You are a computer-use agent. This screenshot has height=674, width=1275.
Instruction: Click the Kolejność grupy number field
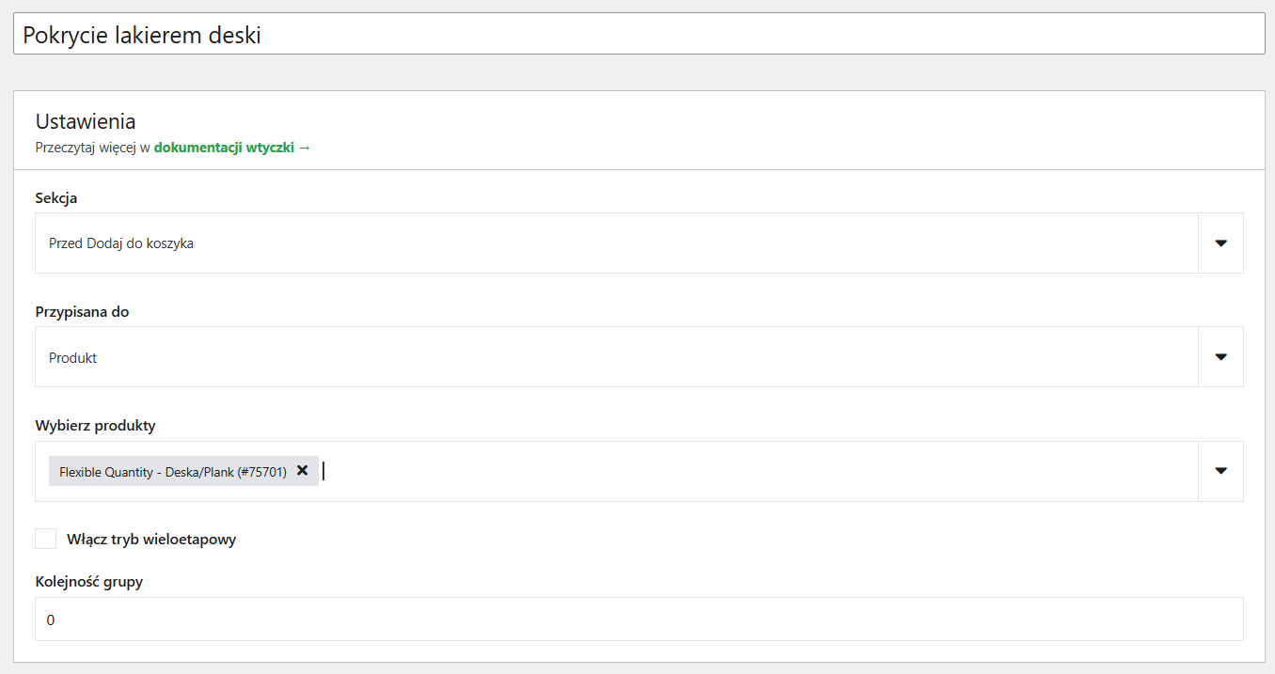point(638,619)
